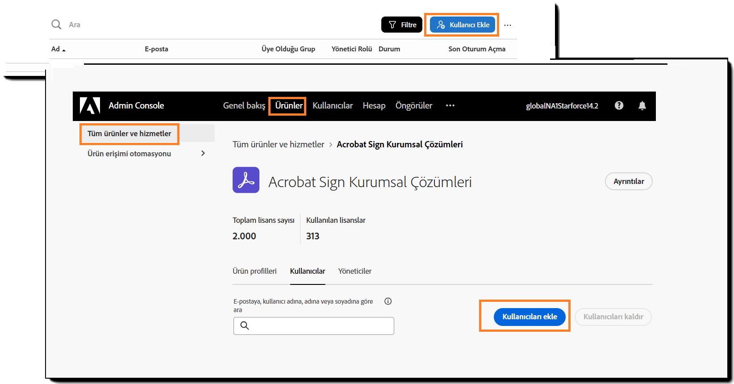Click Acrobat Sign Kurumsal Çözümleri breadcrumb text
734x384 pixels.
(x=400, y=144)
